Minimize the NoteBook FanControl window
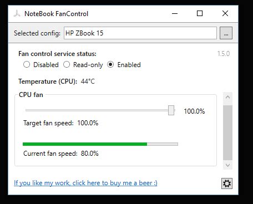This screenshot has height=204, width=253. pos(175,13)
